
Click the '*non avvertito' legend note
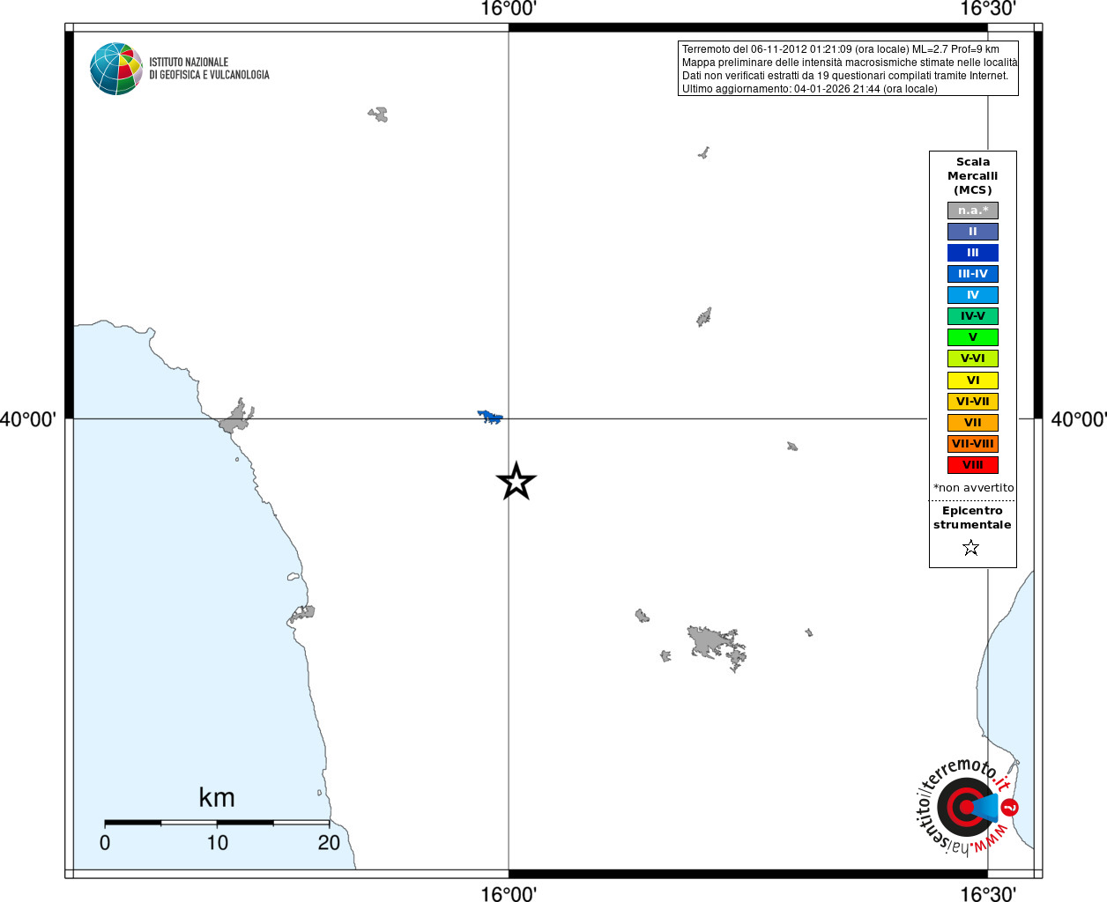pos(974,488)
